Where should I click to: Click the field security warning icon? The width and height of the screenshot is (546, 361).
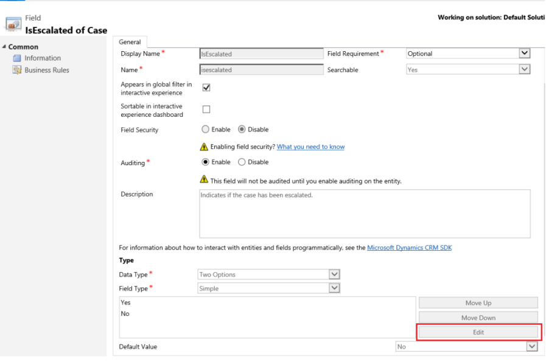coord(205,147)
